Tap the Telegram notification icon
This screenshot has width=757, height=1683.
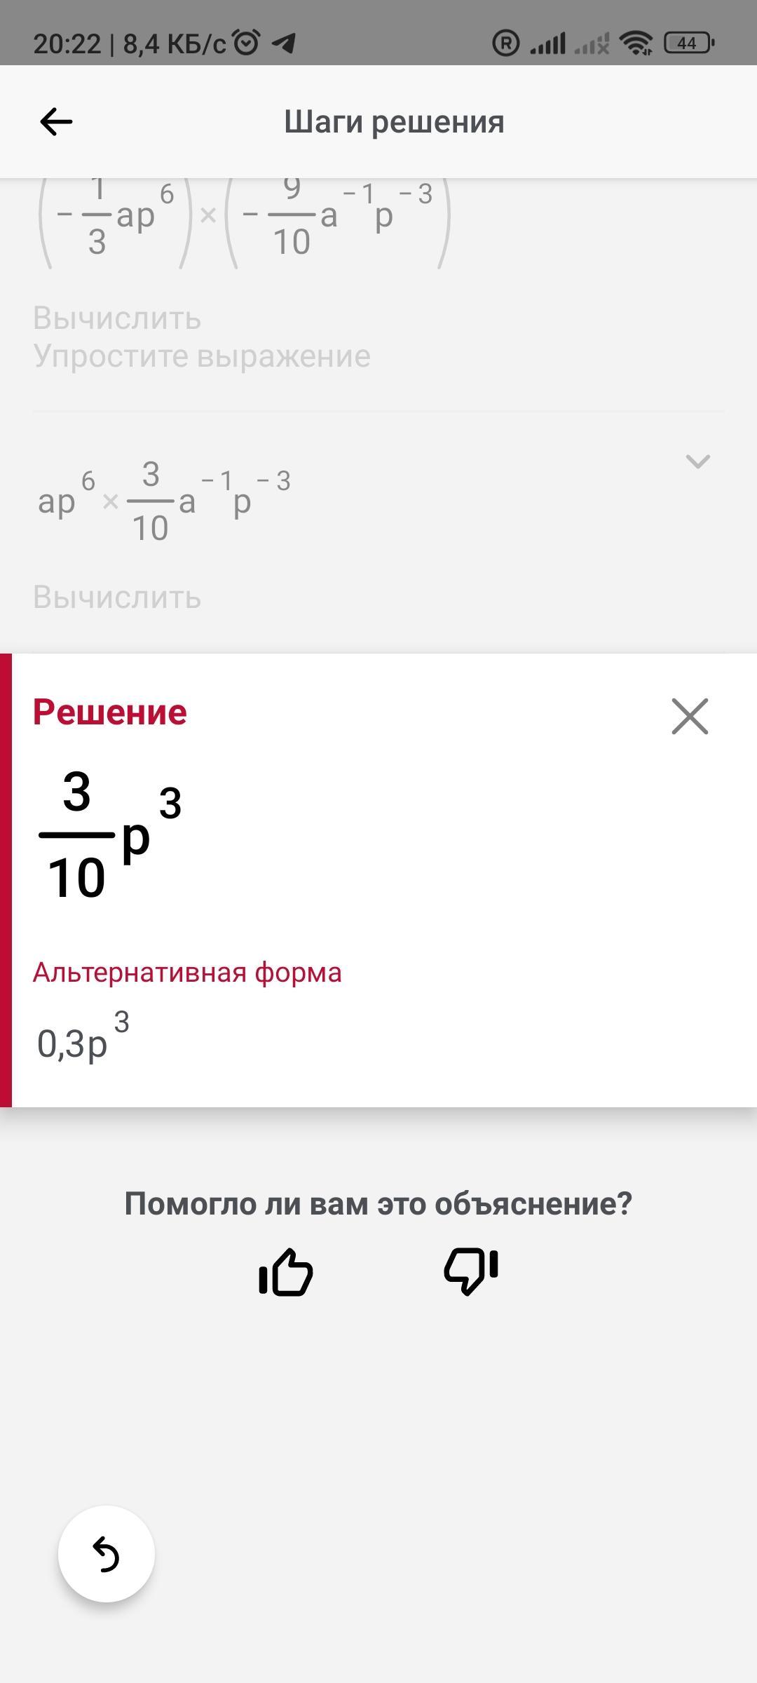coord(284,43)
